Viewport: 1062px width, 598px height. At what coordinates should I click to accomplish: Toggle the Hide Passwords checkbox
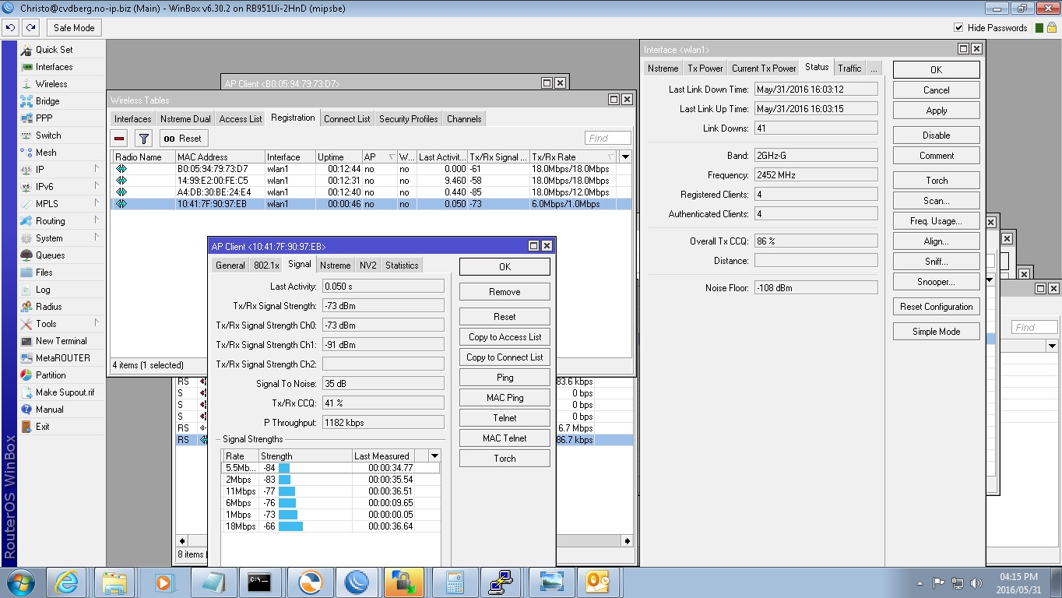[x=958, y=28]
